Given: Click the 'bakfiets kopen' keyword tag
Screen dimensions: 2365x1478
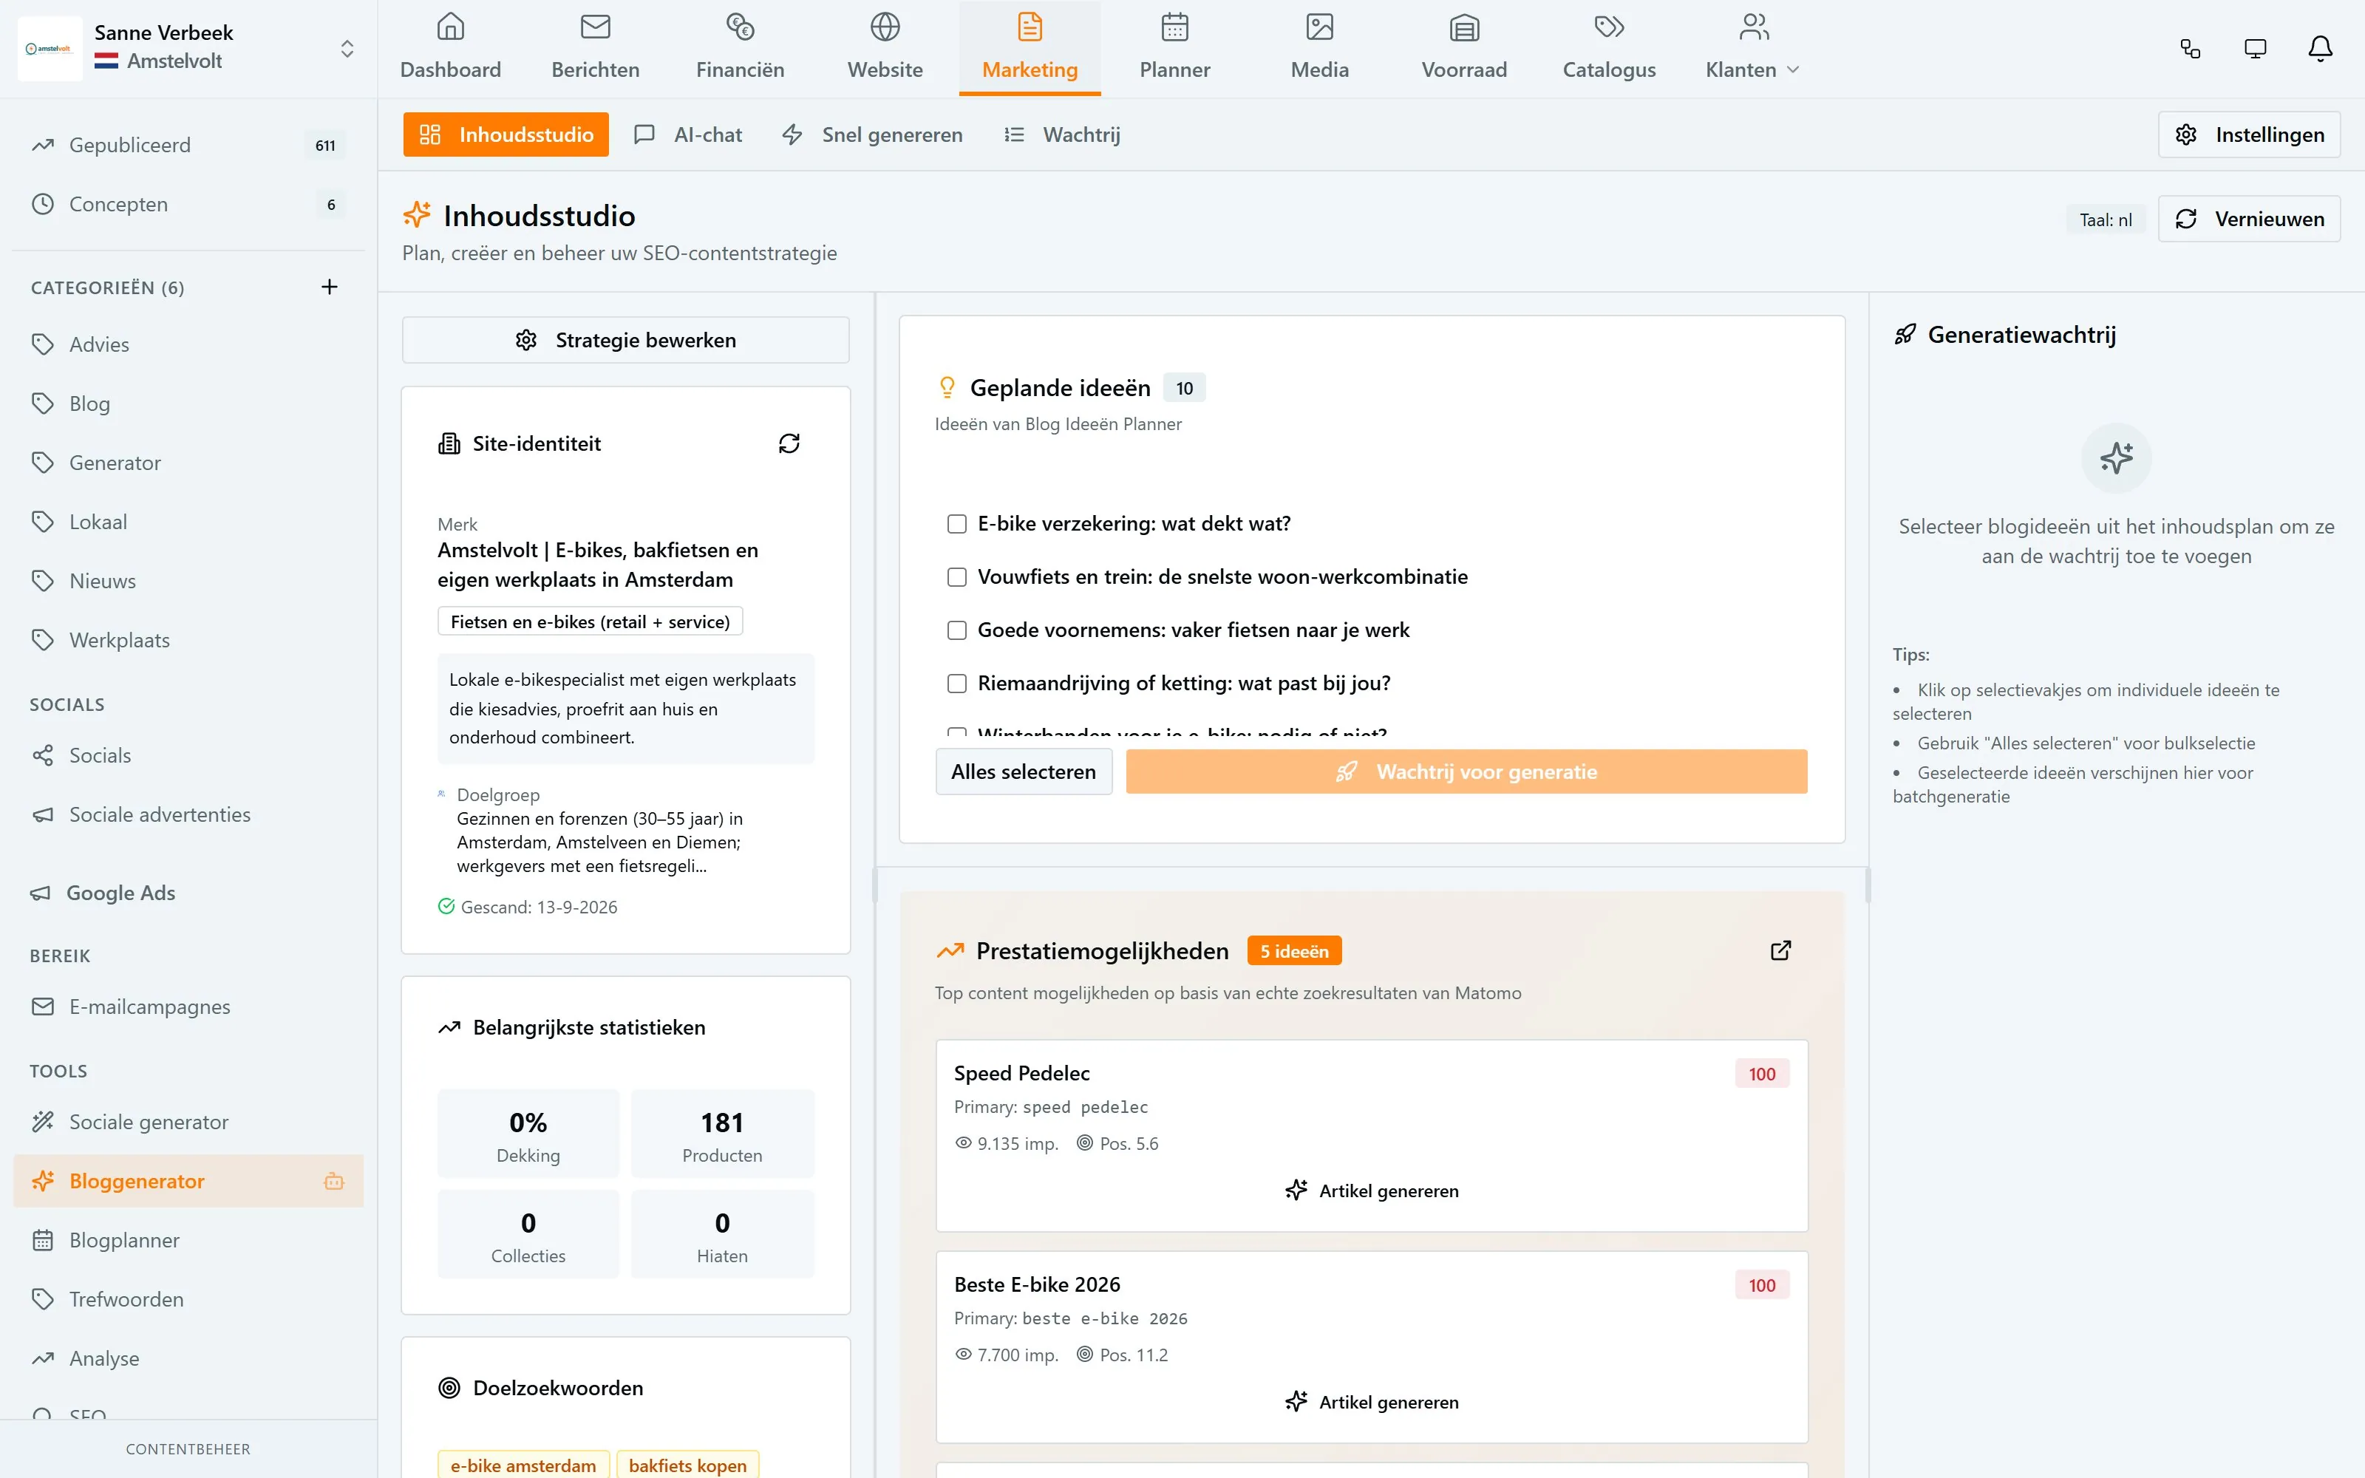Looking at the screenshot, I should 687,1465.
